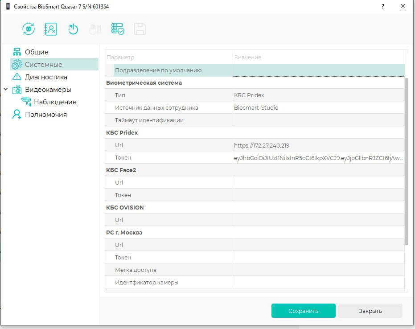Viewport: 415px width, 329px height.
Task: Select the Url label under РС г. Москва
Action: (119, 245)
